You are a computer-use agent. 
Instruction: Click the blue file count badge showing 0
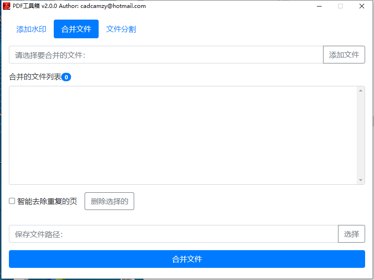pos(66,77)
